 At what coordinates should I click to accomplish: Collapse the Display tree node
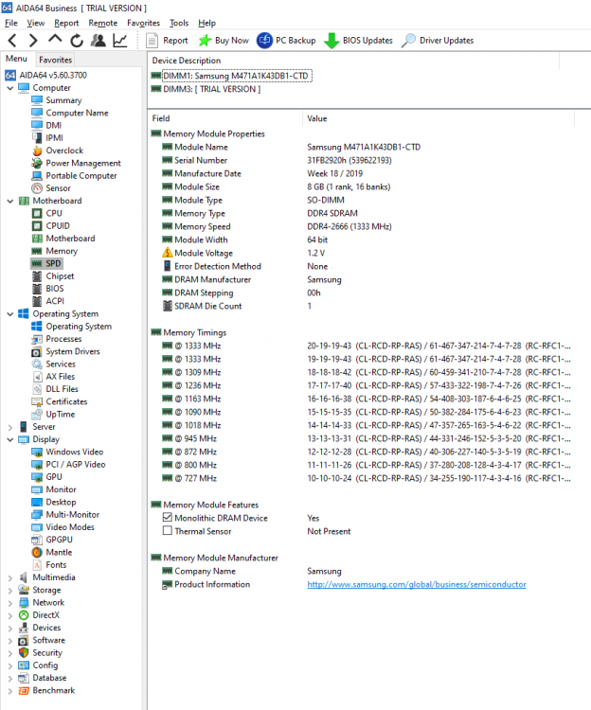[x=10, y=439]
